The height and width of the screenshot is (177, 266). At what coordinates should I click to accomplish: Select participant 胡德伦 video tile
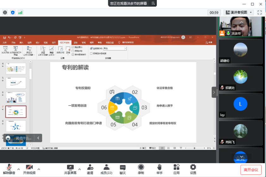240,52
